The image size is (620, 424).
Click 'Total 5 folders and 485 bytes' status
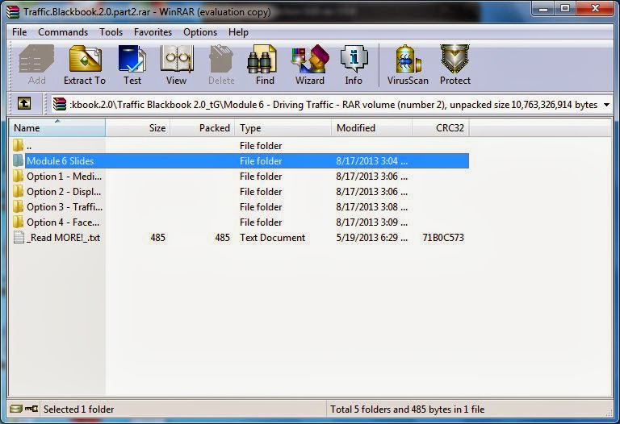point(407,409)
